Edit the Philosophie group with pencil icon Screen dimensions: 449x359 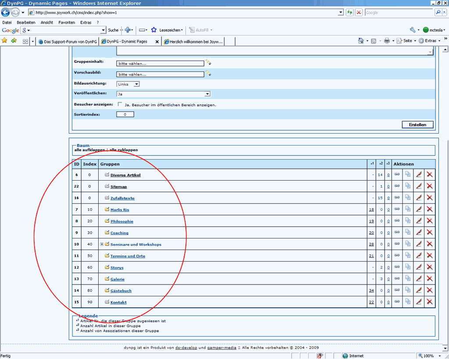click(419, 220)
